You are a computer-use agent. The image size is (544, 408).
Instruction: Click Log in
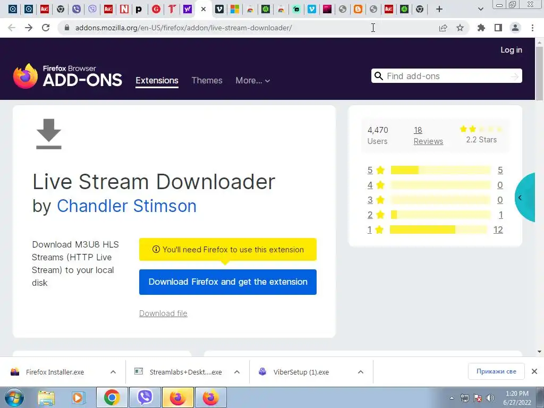tap(511, 50)
